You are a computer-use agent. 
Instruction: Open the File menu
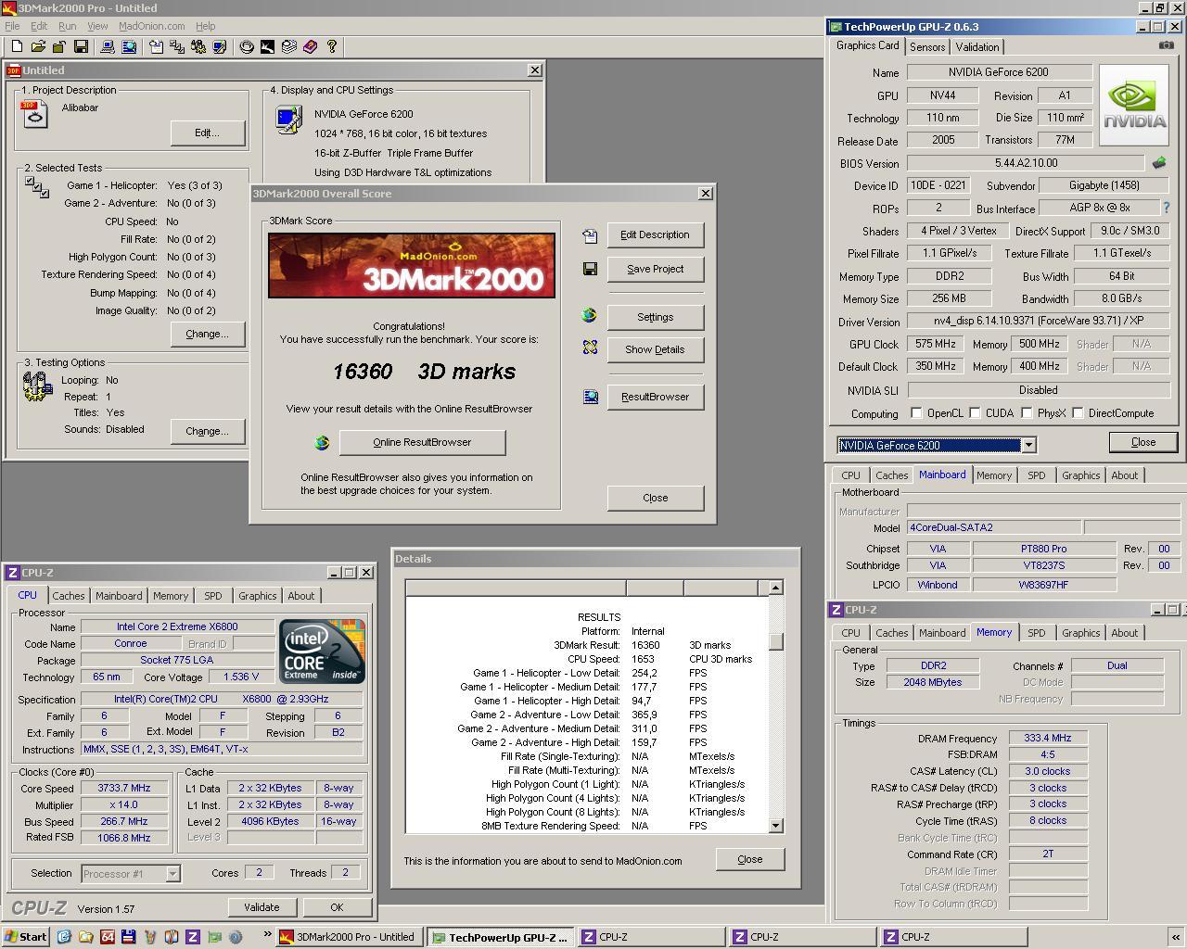[12, 26]
